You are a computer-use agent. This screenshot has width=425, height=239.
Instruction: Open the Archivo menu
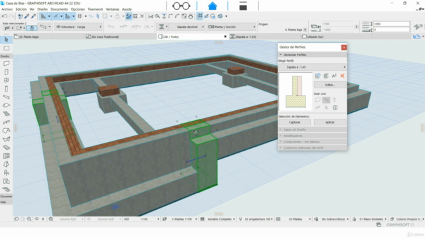[x=7, y=9]
